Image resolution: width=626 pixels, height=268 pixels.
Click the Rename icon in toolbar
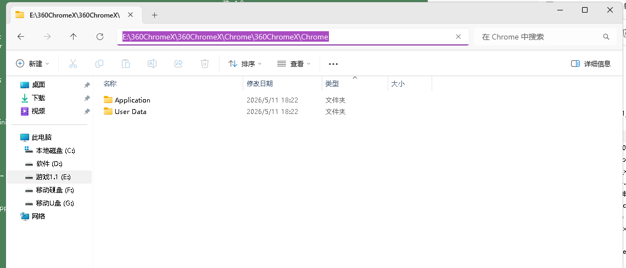point(152,64)
